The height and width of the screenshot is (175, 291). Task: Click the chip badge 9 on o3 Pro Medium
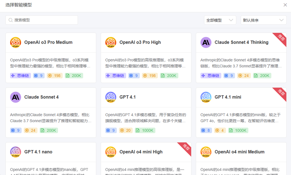coord(39,75)
